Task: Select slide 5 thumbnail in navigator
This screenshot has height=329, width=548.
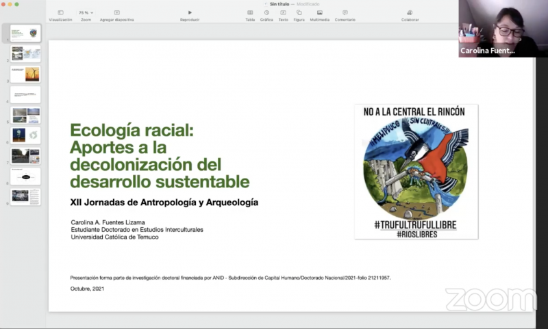Action: tap(25, 115)
